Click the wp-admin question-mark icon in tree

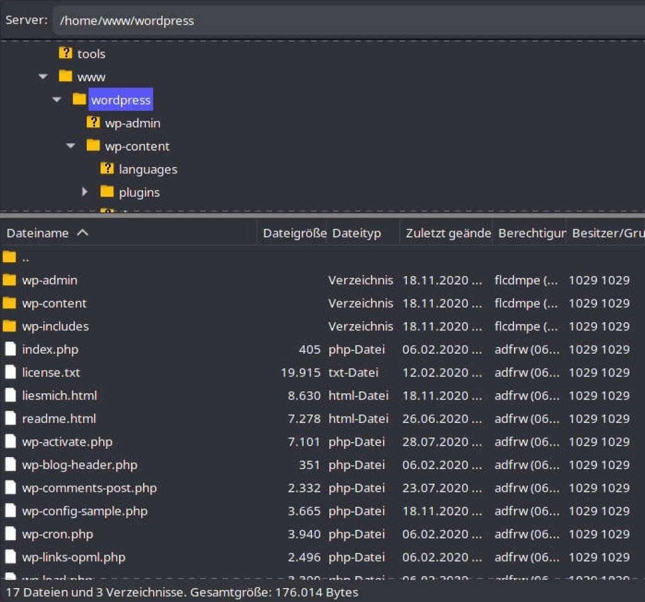[93, 122]
